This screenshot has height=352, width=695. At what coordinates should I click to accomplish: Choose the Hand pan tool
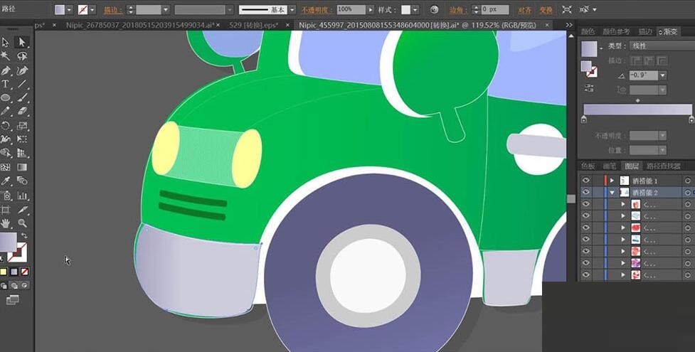coord(6,223)
